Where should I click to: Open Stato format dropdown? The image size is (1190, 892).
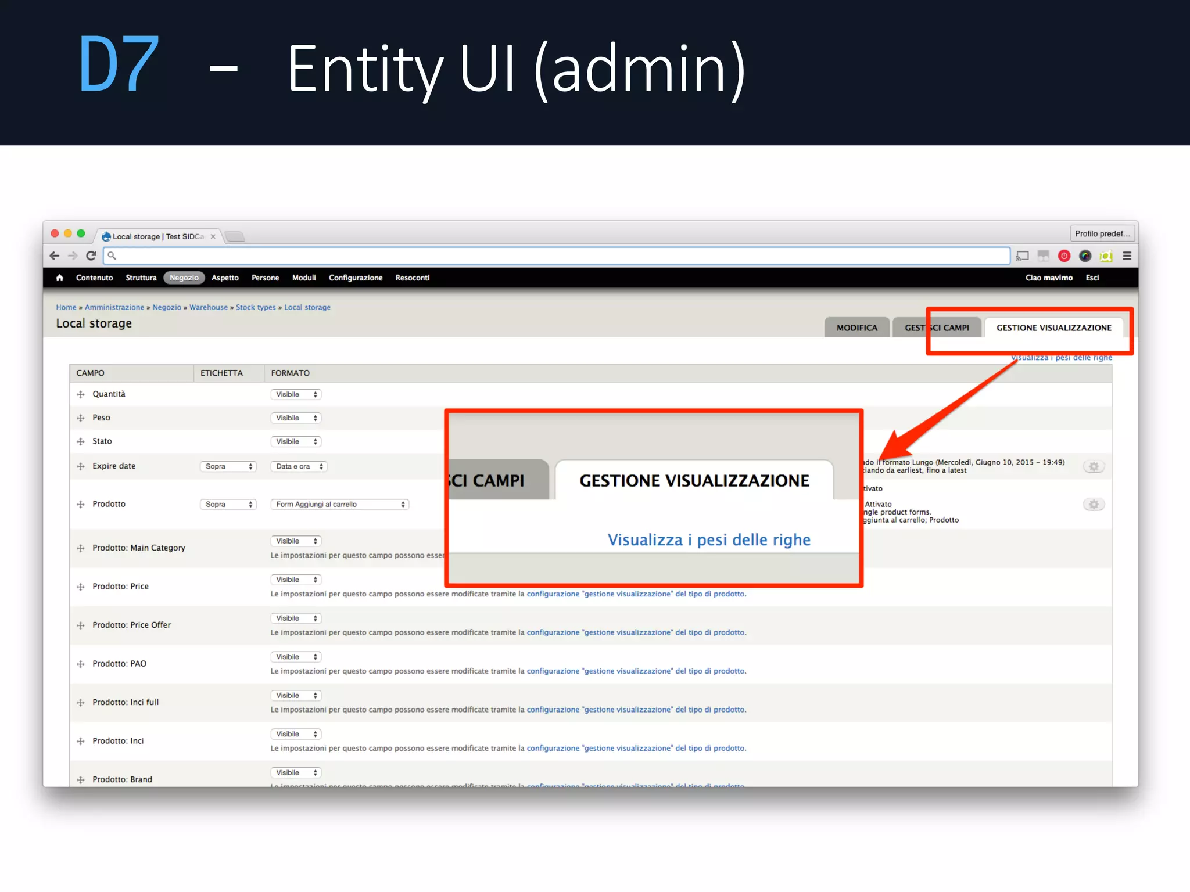pos(296,442)
